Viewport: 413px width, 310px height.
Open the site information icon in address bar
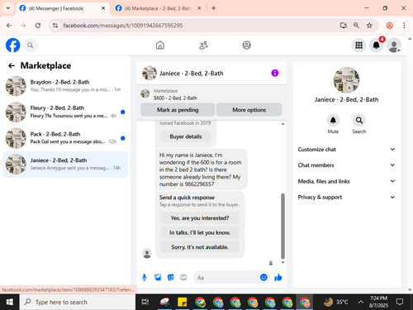pyautogui.click(x=55, y=26)
